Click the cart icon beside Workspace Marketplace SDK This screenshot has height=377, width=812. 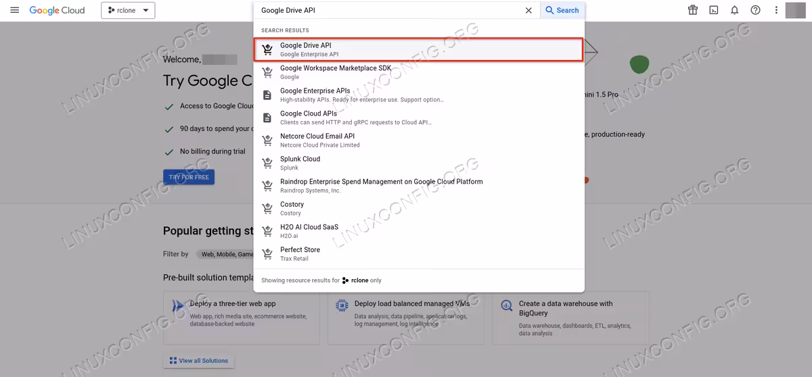[267, 72]
